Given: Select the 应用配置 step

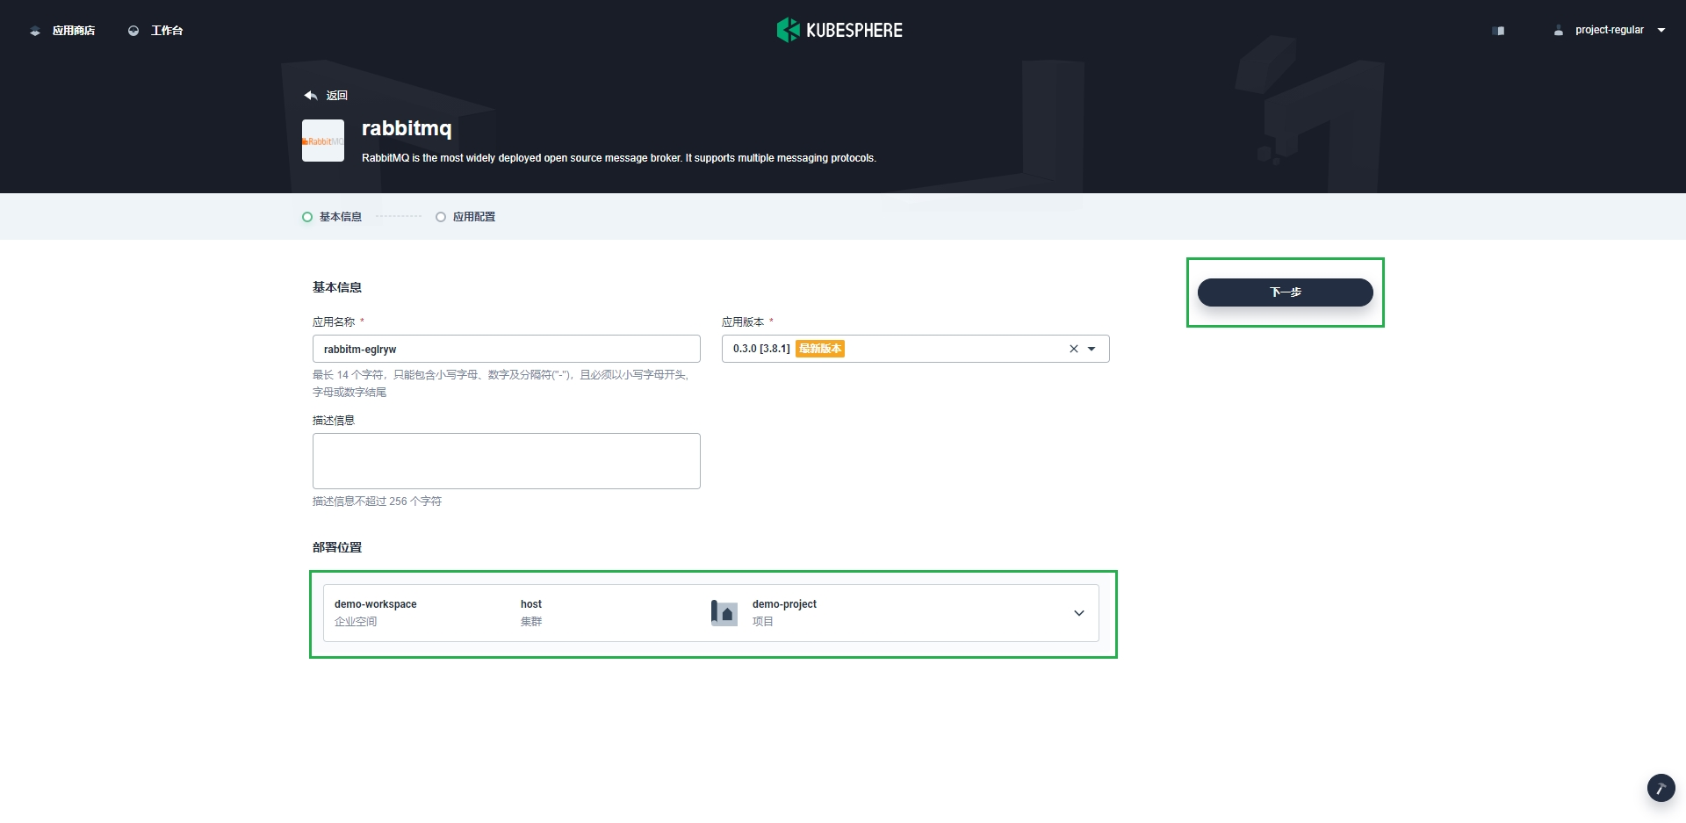Looking at the screenshot, I should tap(465, 217).
